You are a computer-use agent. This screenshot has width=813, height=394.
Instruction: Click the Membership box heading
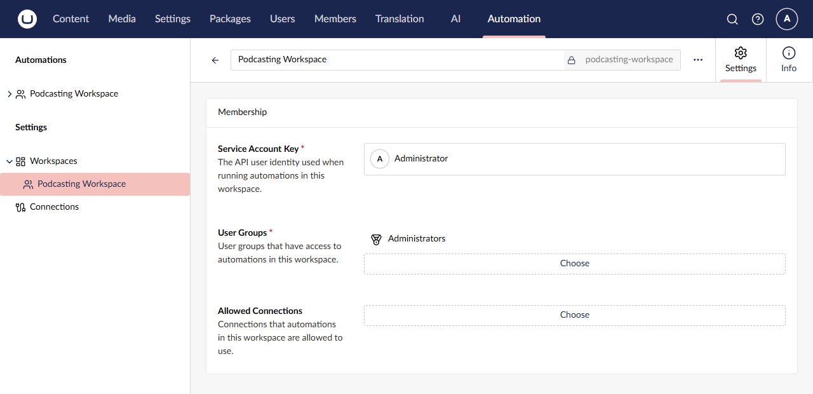pos(242,112)
